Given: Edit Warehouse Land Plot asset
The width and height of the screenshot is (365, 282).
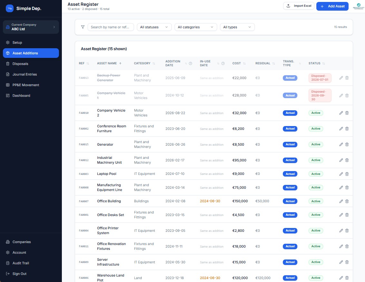Looking at the screenshot, I should tap(341, 278).
